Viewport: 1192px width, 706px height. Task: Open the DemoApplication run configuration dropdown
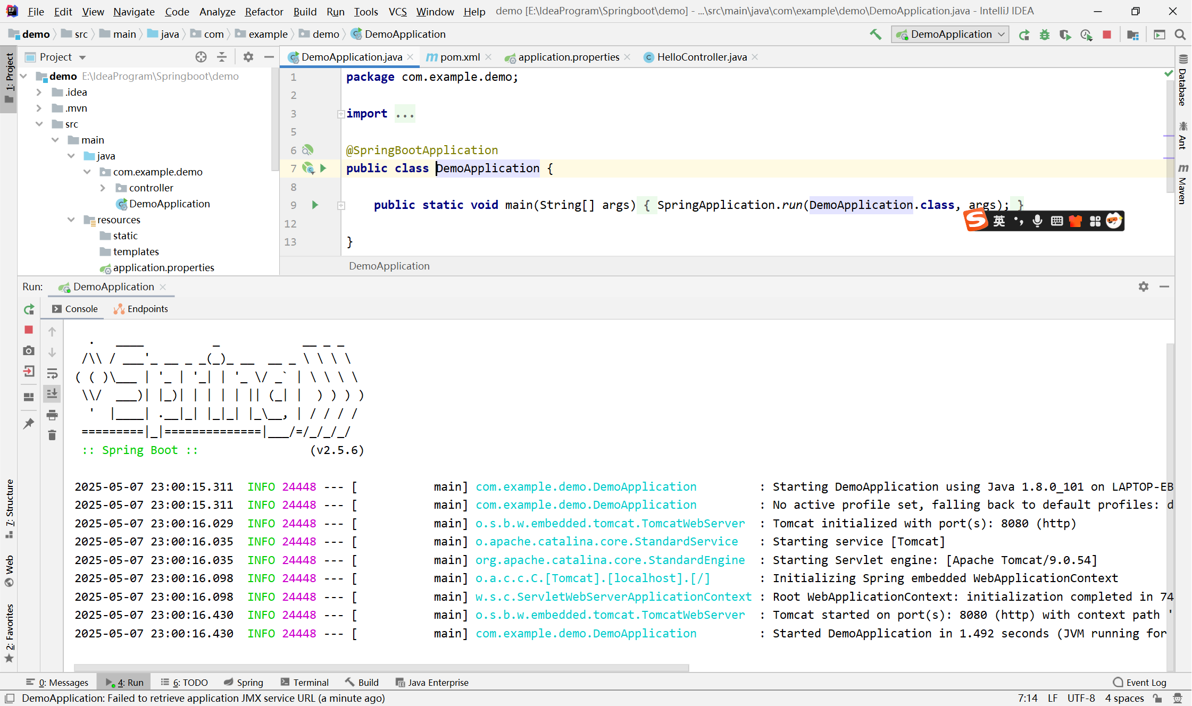click(x=951, y=35)
